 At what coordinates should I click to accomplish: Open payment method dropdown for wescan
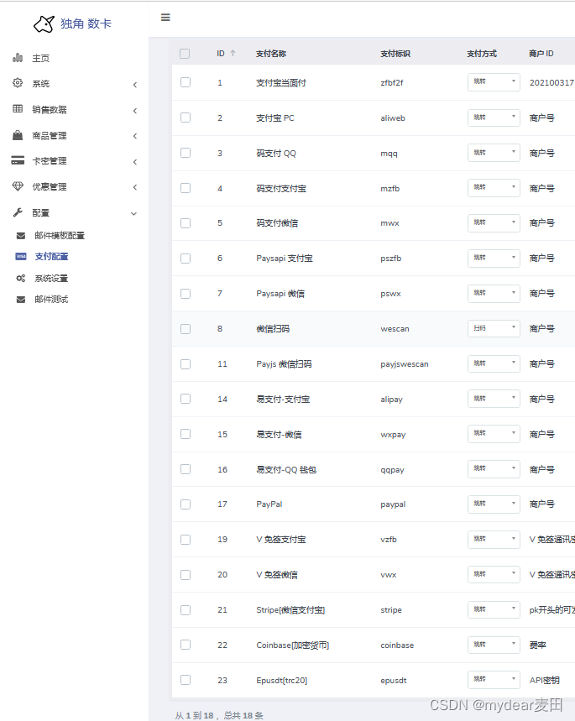pyautogui.click(x=494, y=328)
